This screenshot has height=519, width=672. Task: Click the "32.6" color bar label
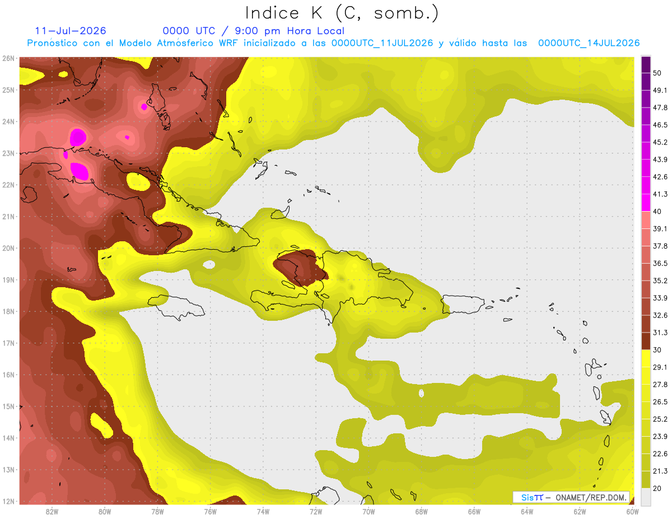[661, 315]
